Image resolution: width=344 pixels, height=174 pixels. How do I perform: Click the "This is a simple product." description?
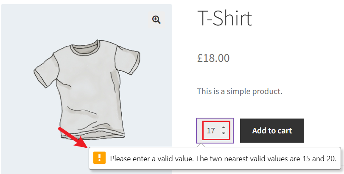pos(240,91)
